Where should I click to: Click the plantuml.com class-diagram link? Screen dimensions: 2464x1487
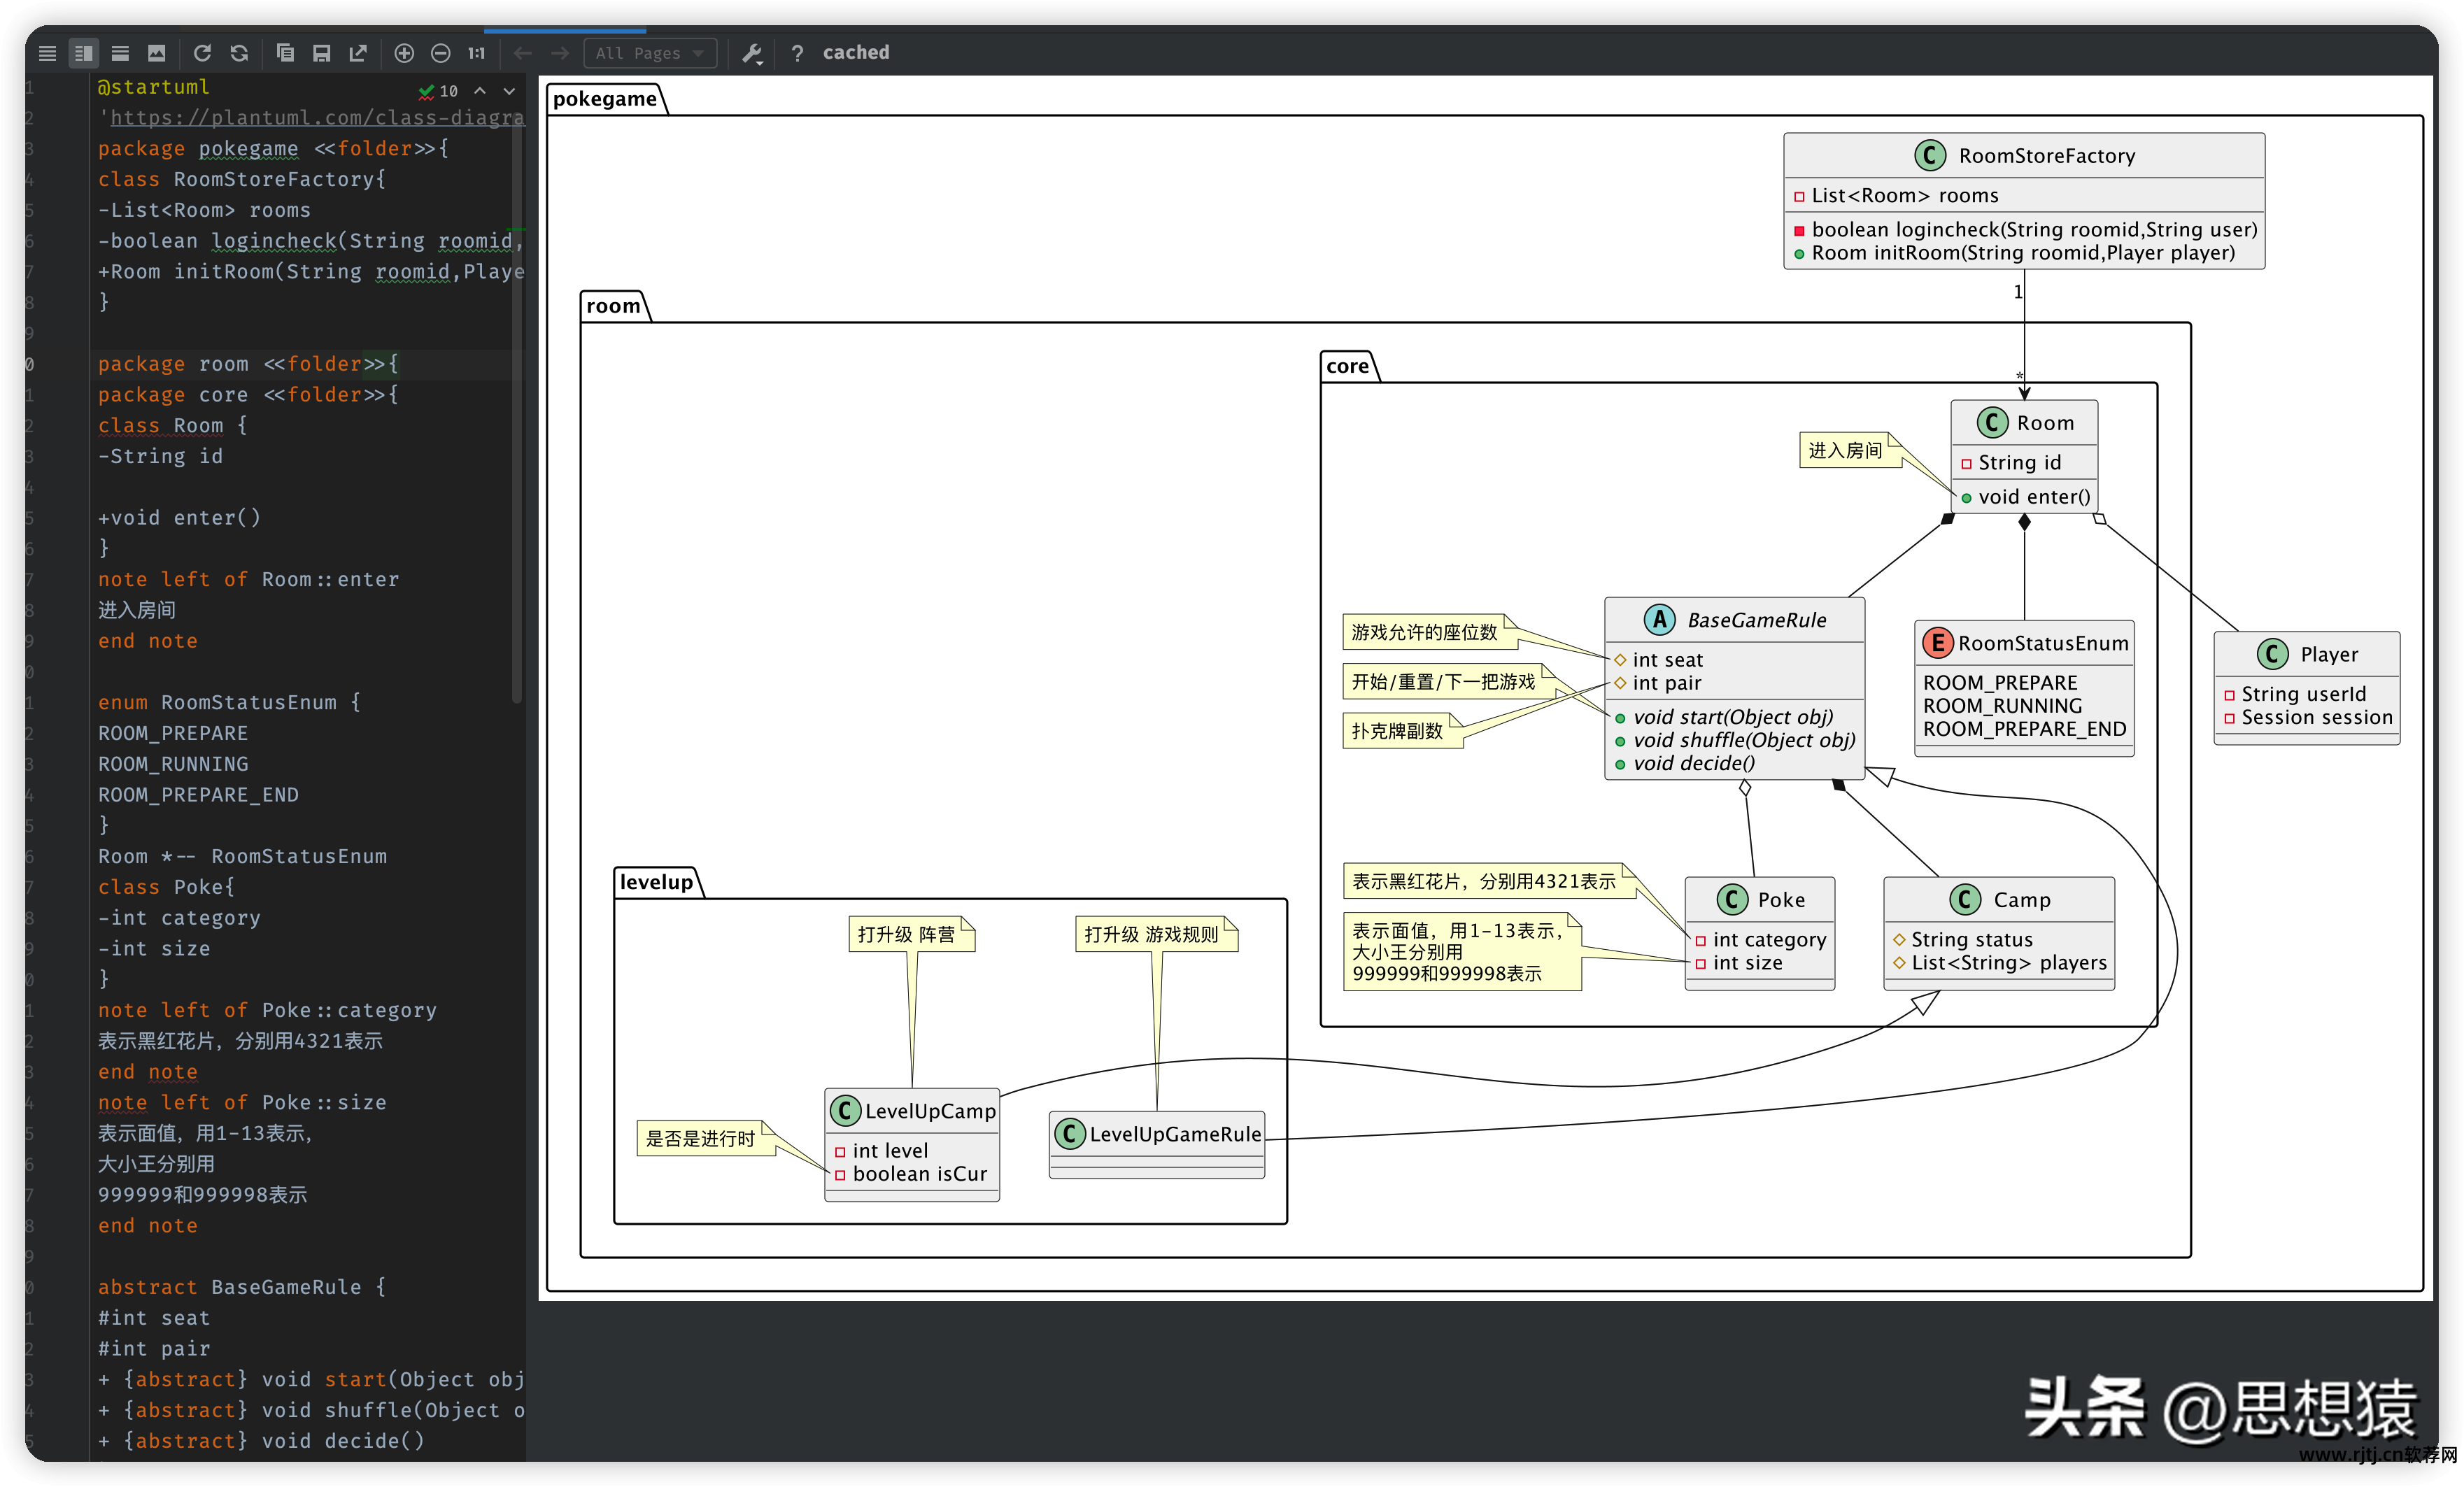(317, 118)
